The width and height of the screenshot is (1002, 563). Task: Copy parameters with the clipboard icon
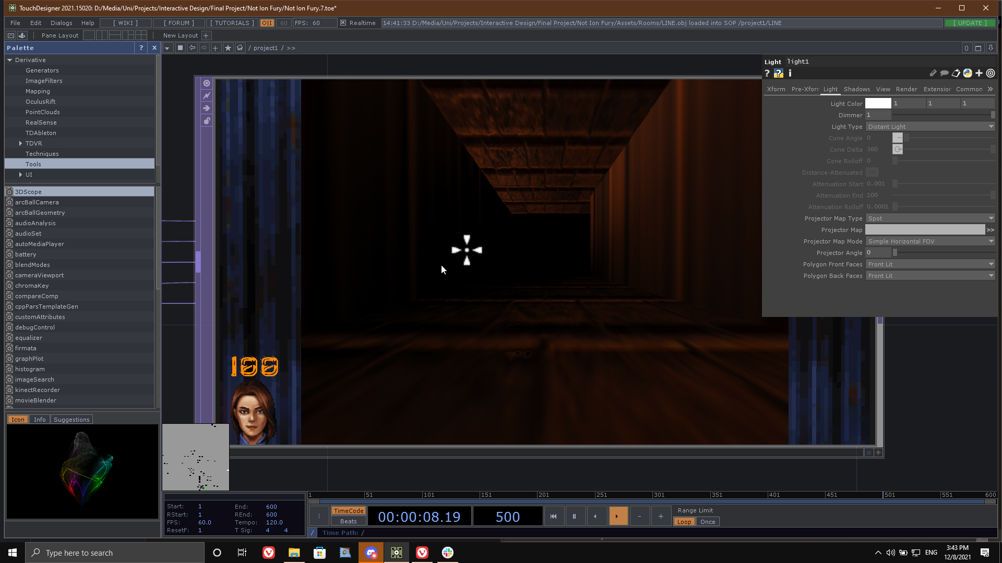[956, 74]
